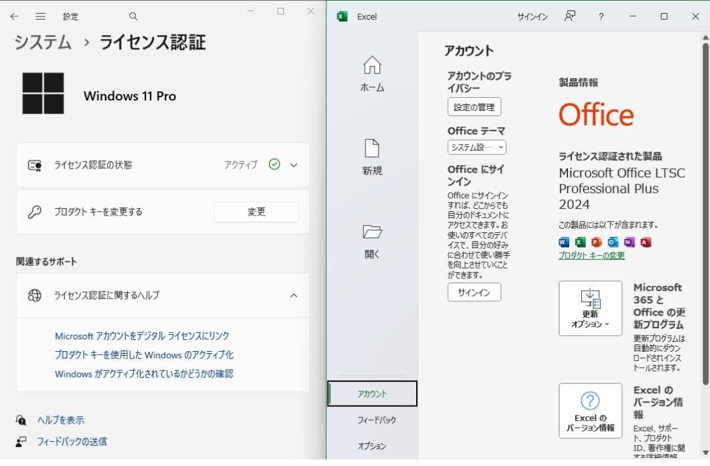Click the PowerPoint icon in included products
710x466 pixels.
596,242
